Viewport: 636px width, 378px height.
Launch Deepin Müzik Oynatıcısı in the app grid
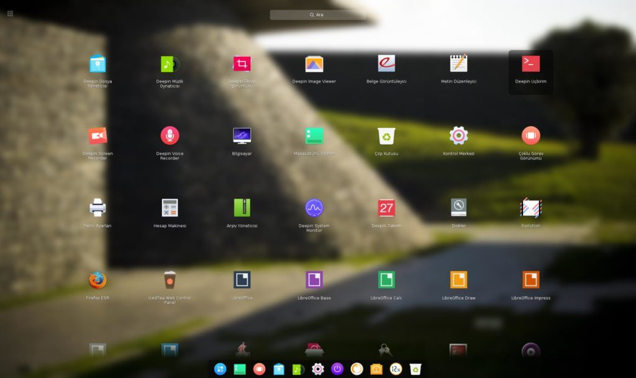pos(170,64)
